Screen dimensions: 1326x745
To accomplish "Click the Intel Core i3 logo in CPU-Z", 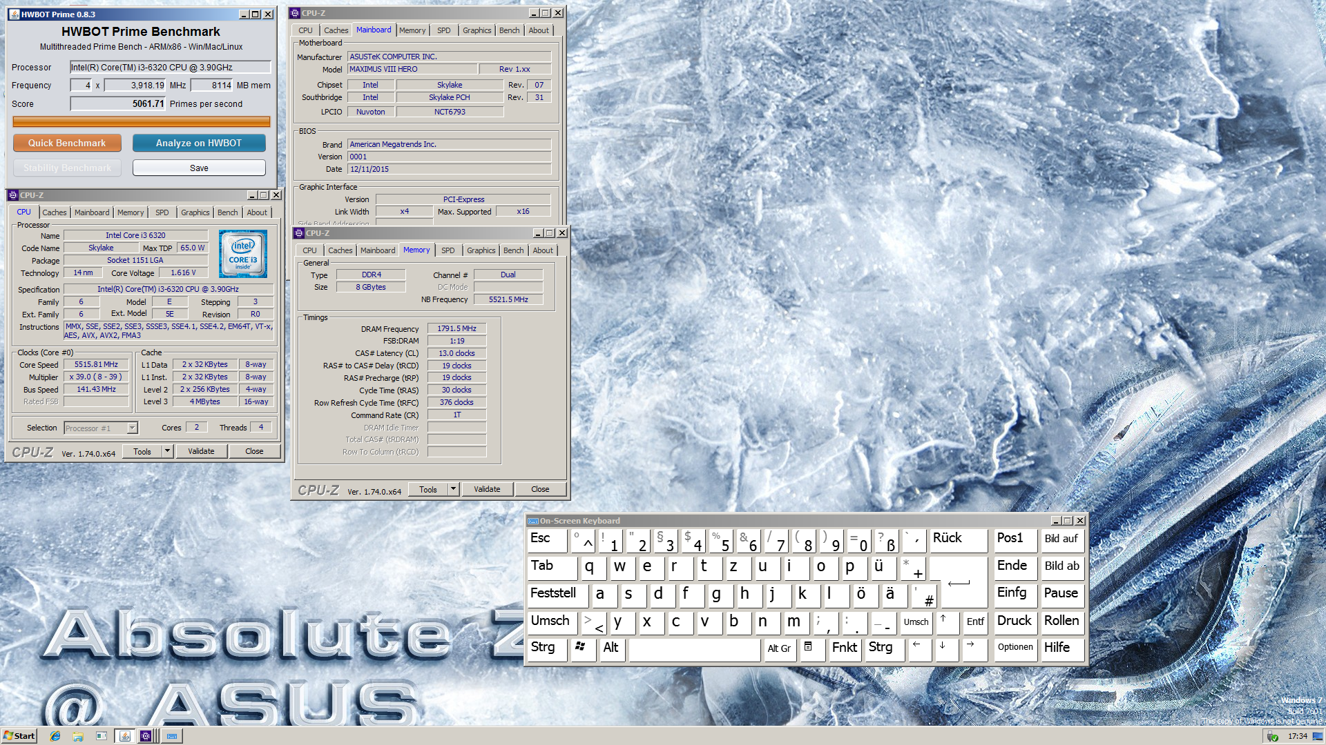I will coord(243,254).
